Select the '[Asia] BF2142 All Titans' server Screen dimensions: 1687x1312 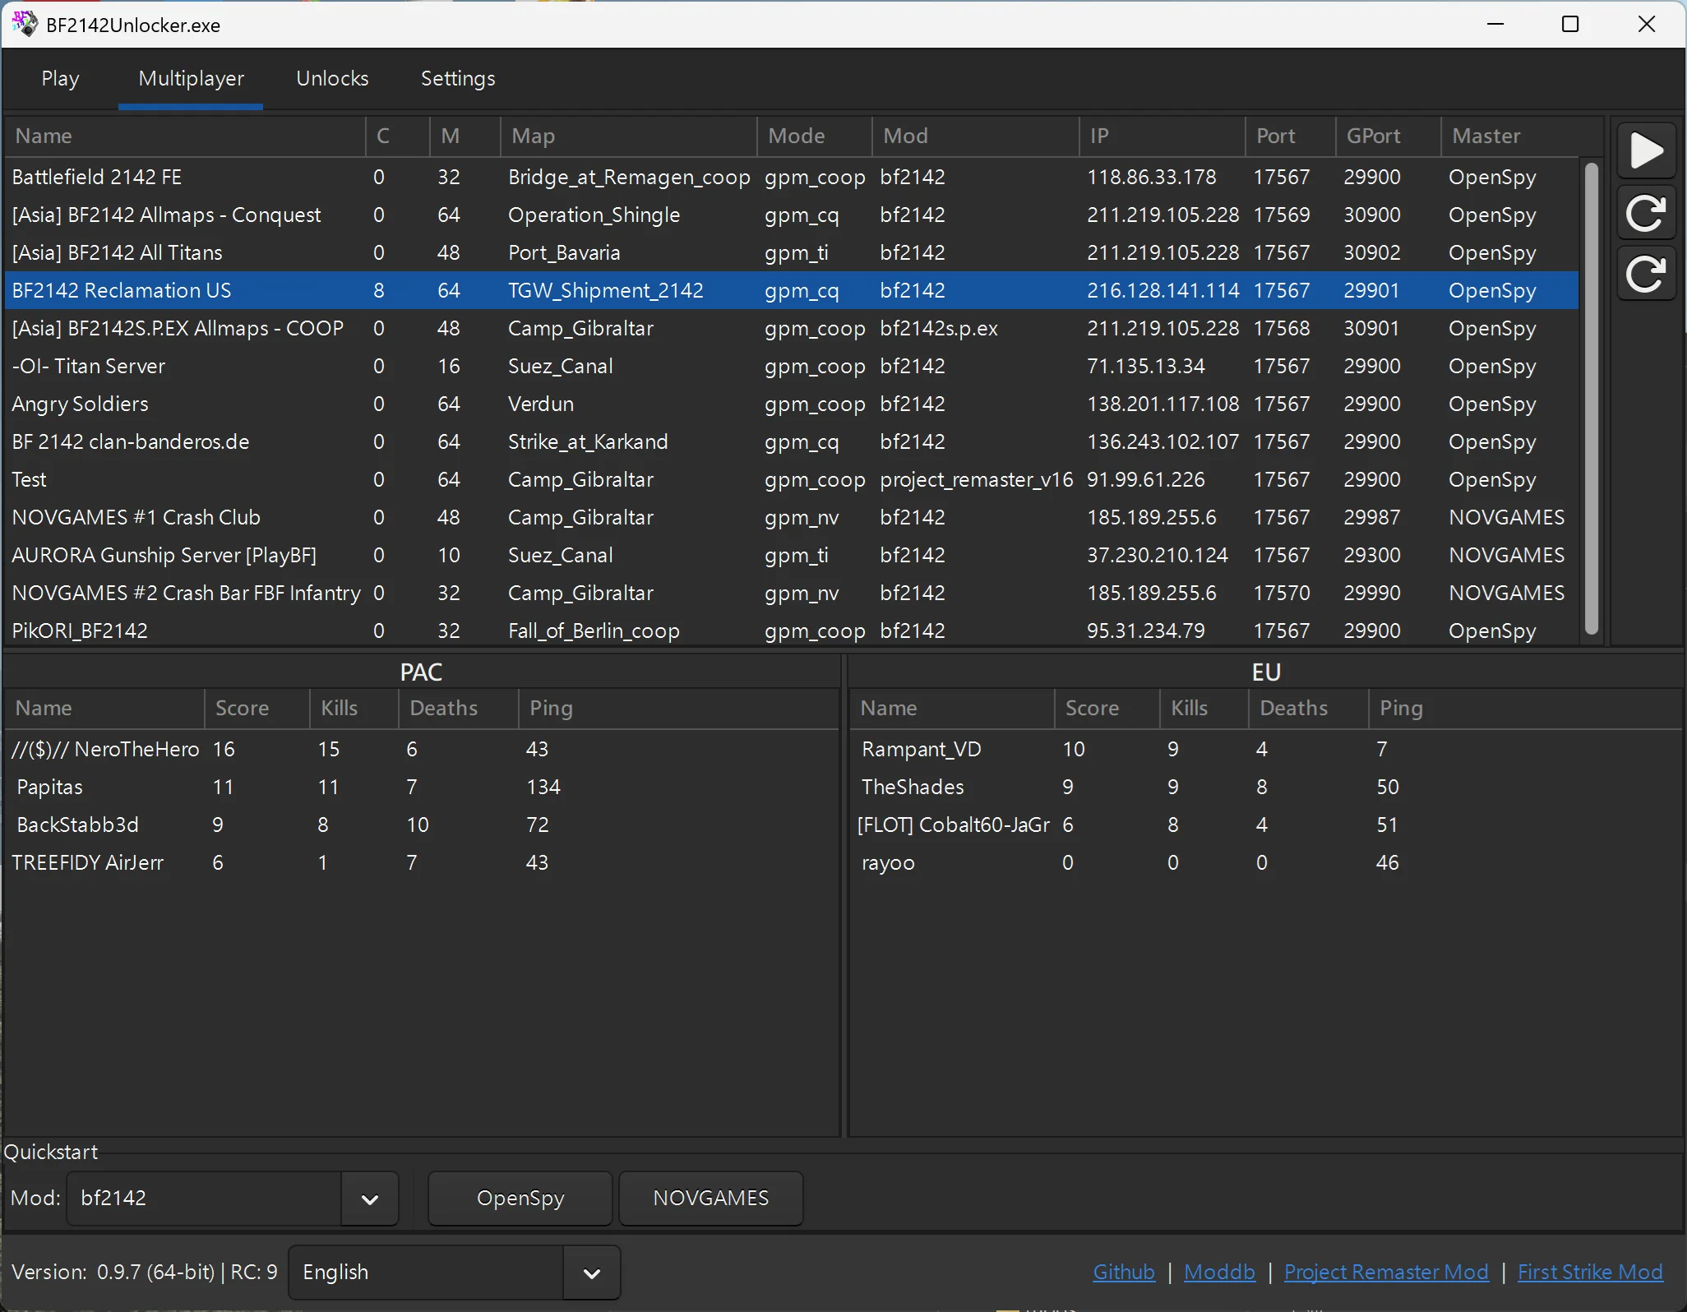click(x=792, y=252)
